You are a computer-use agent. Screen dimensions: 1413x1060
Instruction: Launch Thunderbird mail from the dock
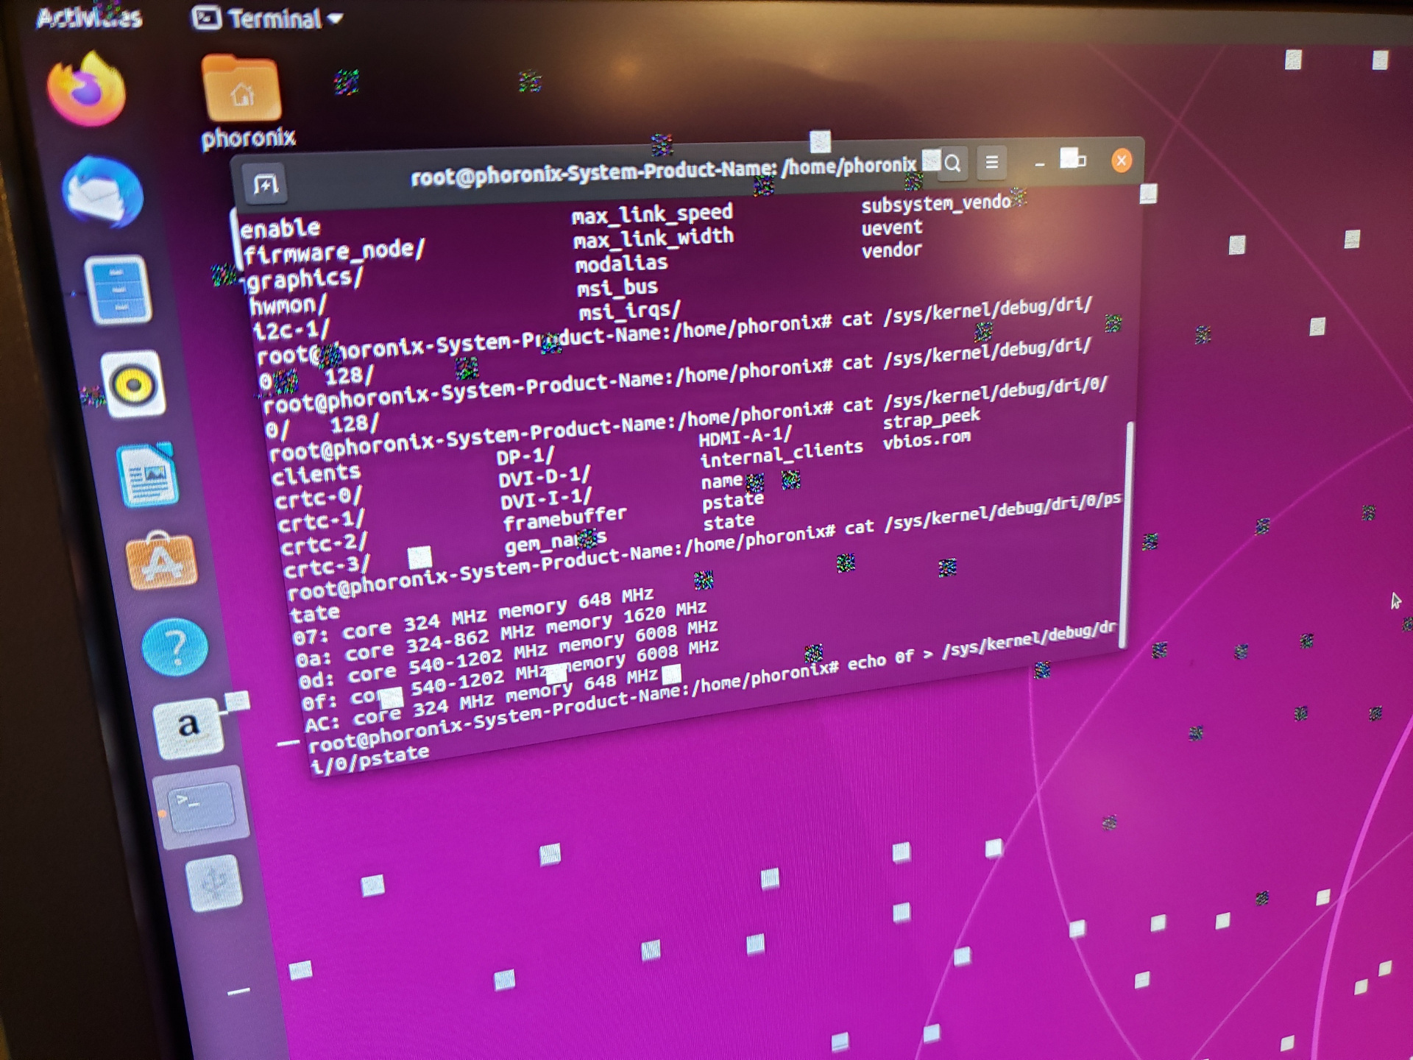(103, 192)
